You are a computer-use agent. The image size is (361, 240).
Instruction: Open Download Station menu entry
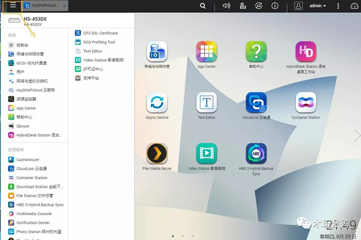(x=36, y=187)
